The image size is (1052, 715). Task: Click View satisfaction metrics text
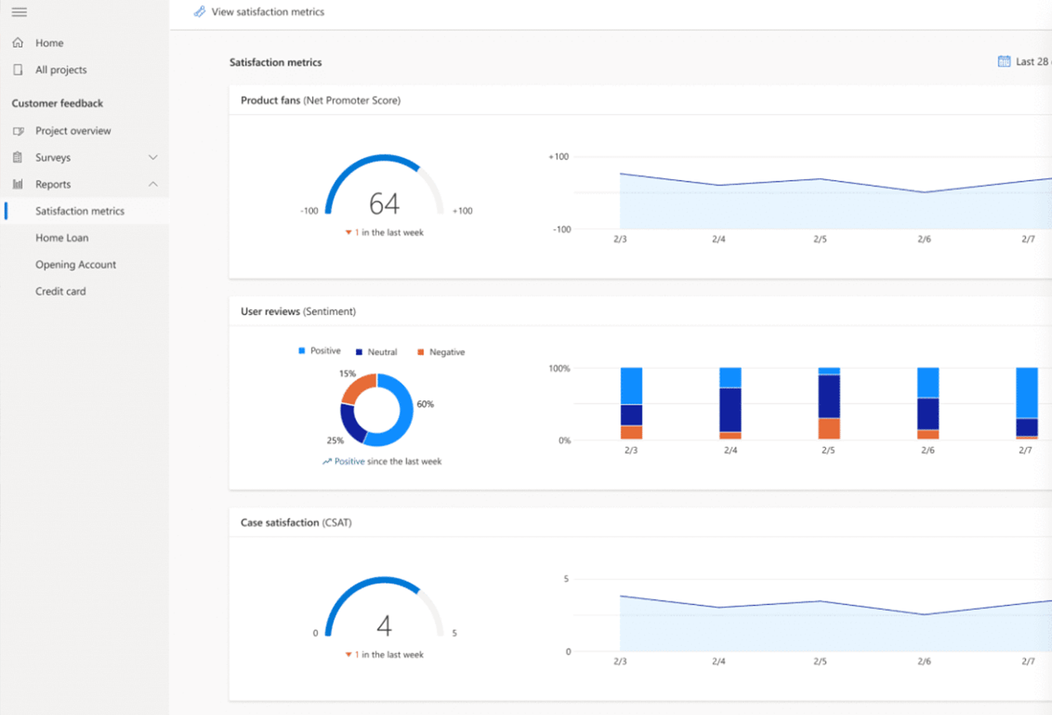(268, 12)
